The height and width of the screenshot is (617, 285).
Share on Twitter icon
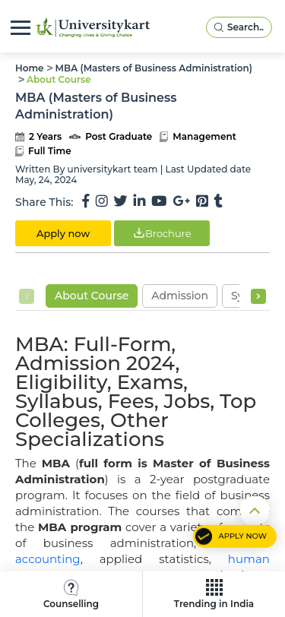click(120, 201)
